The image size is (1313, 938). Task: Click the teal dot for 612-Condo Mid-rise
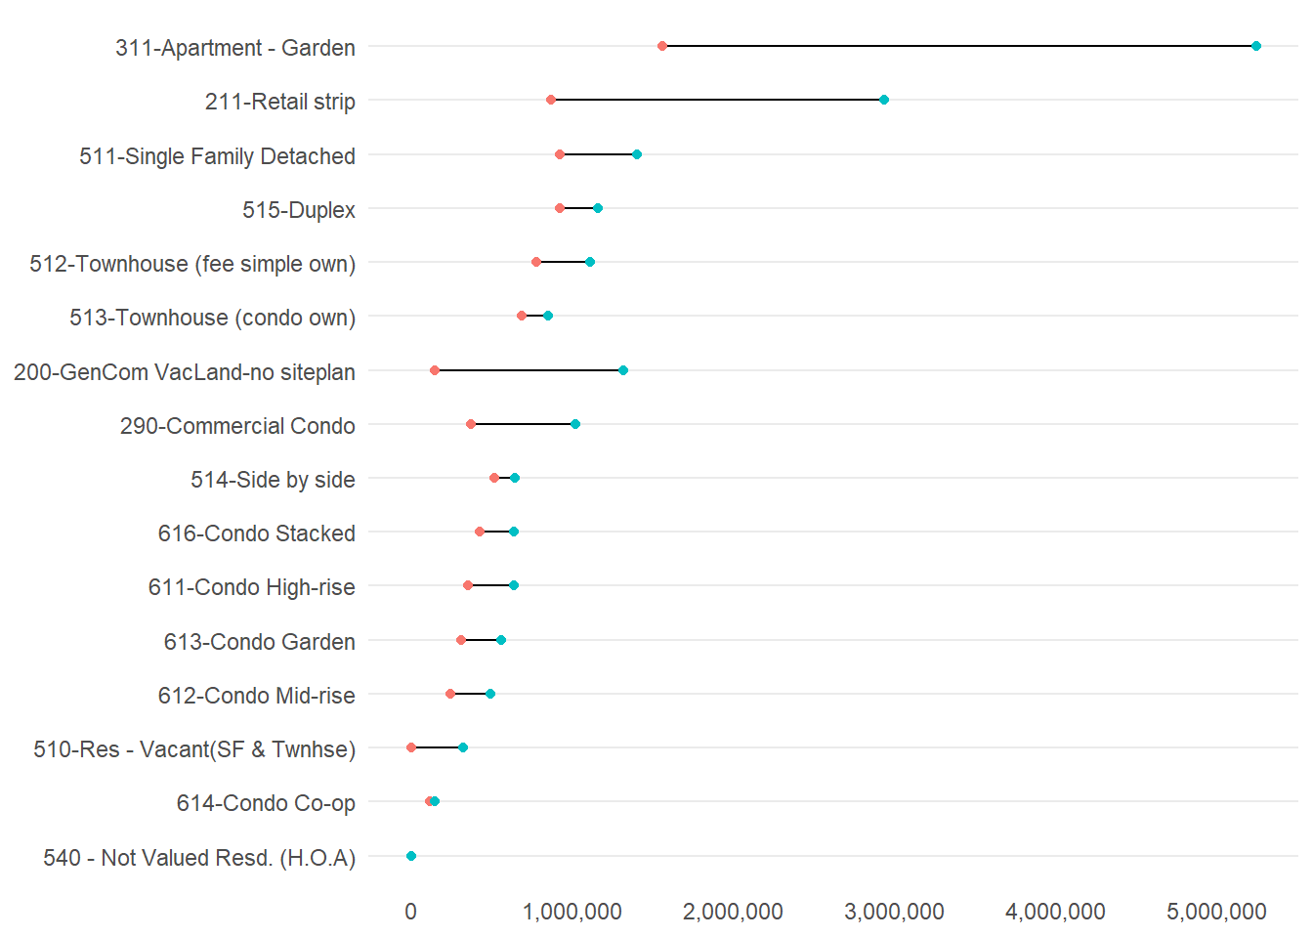coord(490,694)
